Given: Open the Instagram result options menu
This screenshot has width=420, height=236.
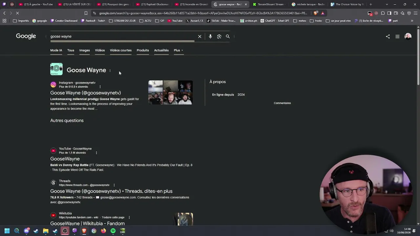Looking at the screenshot, I should (100, 87).
